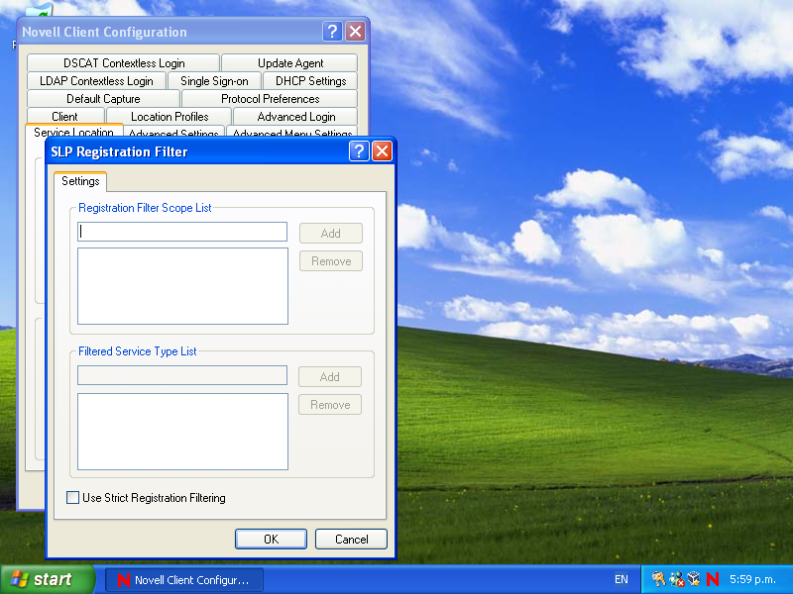
Task: Select the Service Location tab
Action: [73, 132]
